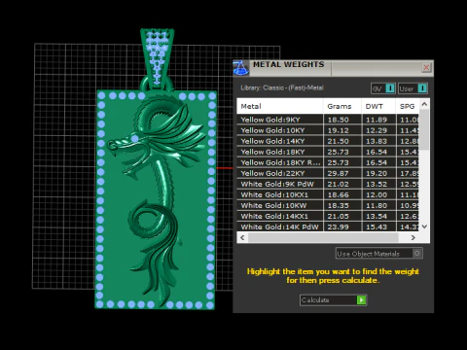Click scroll right arrow under table

(x=413, y=237)
